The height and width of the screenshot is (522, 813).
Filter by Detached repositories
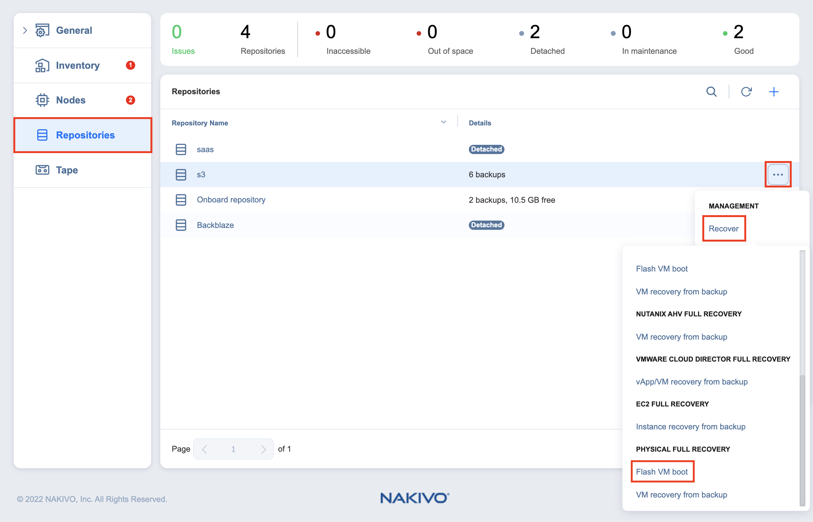(x=542, y=39)
